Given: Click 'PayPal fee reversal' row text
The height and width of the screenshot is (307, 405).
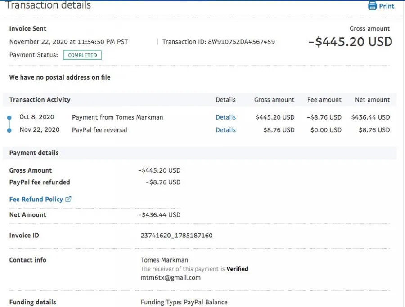Looking at the screenshot, I should pos(99,130).
